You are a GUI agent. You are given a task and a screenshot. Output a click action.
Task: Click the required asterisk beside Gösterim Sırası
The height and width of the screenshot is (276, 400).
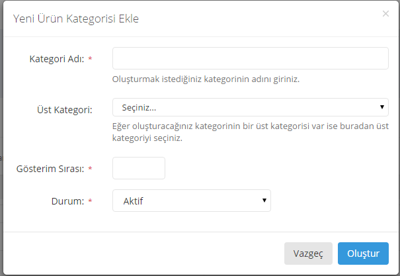tap(90, 169)
